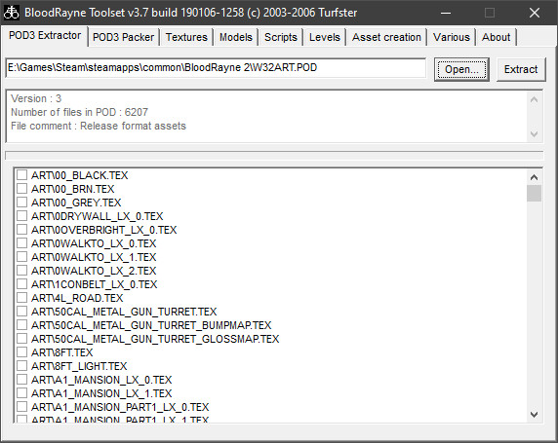
Task: Tick the ART\8FT.TEX checkbox
Action: [22, 352]
